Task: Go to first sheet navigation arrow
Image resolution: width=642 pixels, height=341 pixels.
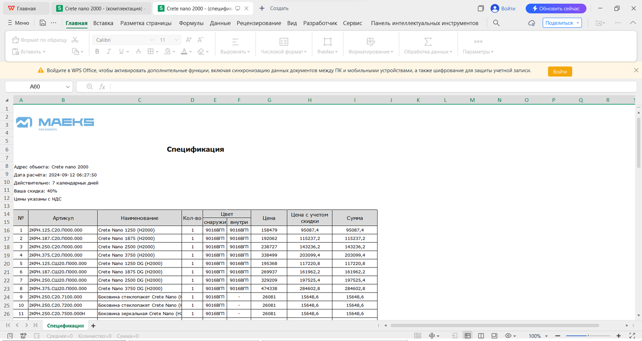Action: (x=8, y=325)
